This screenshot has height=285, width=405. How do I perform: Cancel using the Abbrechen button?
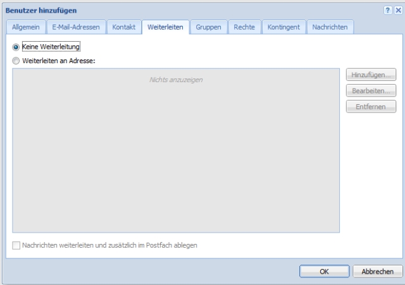coord(378,271)
